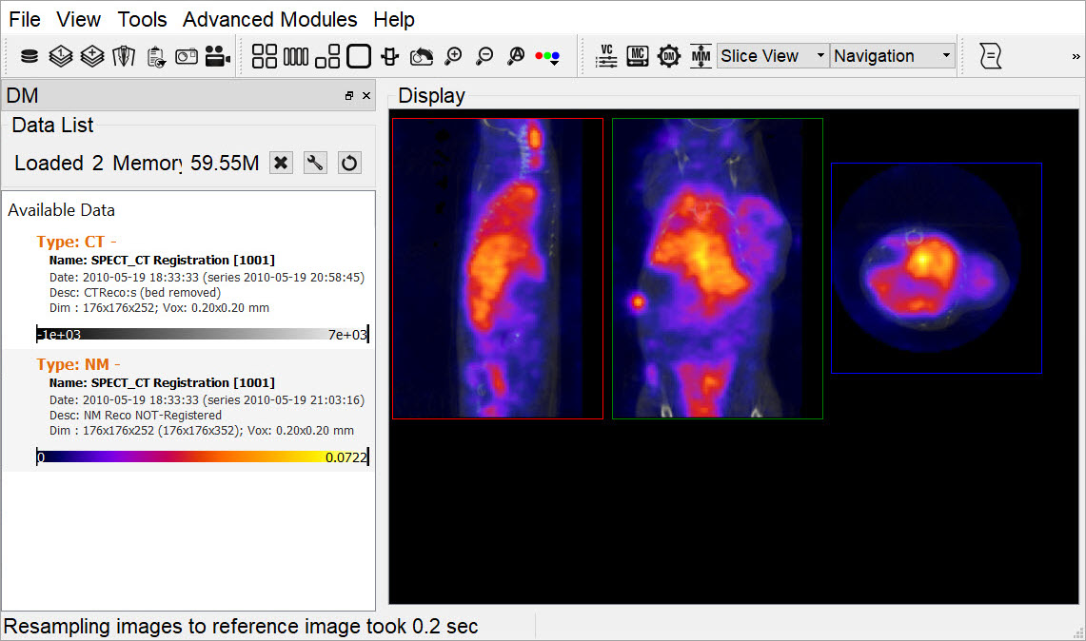Expand the Navigation dropdown

click(x=892, y=56)
